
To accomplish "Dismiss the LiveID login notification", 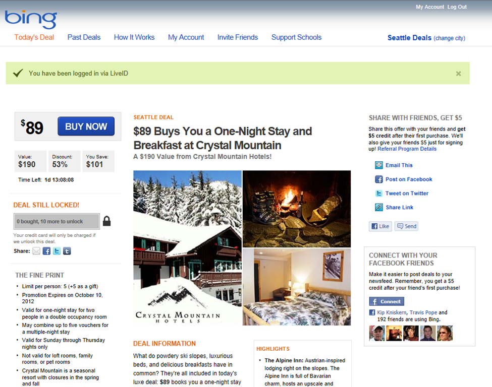I will (458, 74).
